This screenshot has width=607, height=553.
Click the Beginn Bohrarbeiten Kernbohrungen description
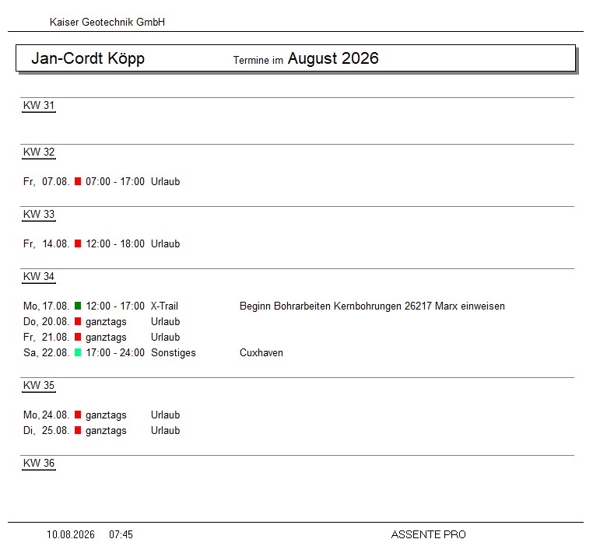[x=372, y=306]
